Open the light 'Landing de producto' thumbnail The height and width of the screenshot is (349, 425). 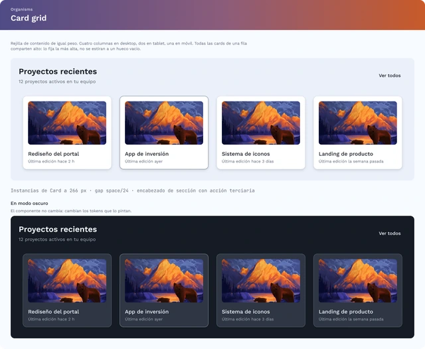pos(358,123)
